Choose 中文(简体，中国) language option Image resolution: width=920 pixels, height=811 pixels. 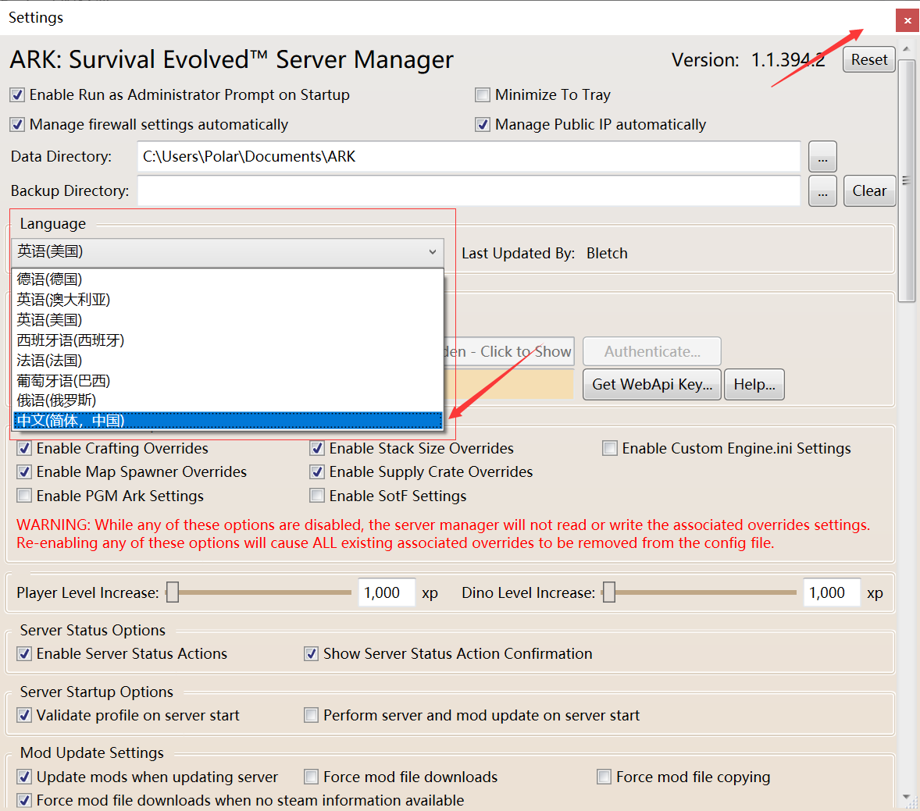(227, 421)
